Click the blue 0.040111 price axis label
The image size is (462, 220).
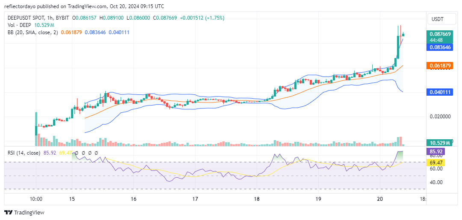coord(439,92)
